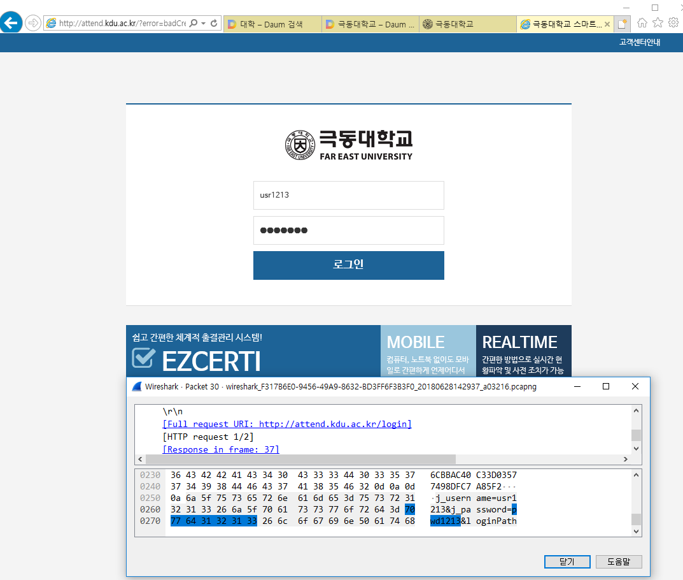683x580 pixels.
Task: Select hex offset row 0230
Action: tap(150, 475)
